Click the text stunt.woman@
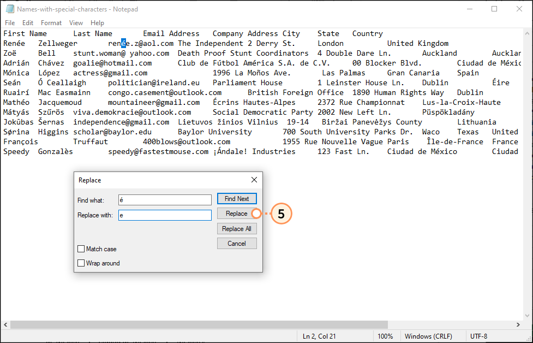This screenshot has height=343, width=533. (100, 54)
